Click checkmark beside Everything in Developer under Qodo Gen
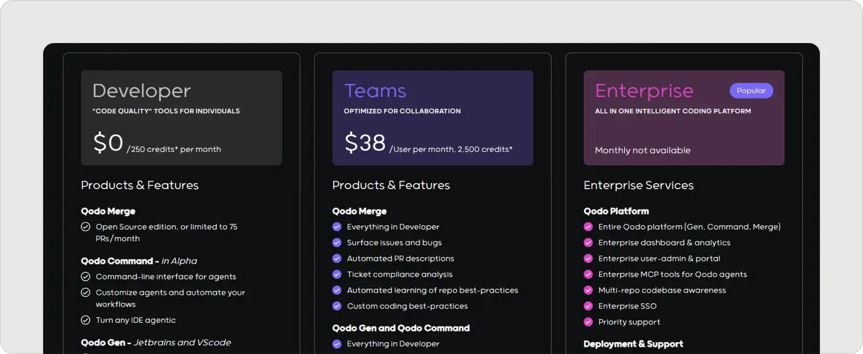The image size is (863, 354). pos(337,344)
